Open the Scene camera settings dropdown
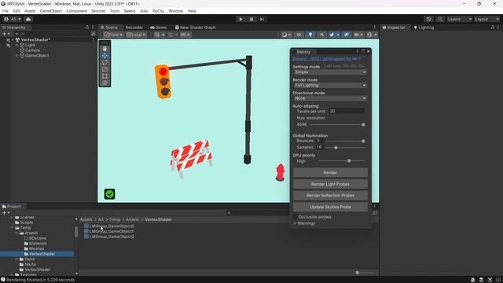This screenshot has width=503, height=283. pos(358,35)
